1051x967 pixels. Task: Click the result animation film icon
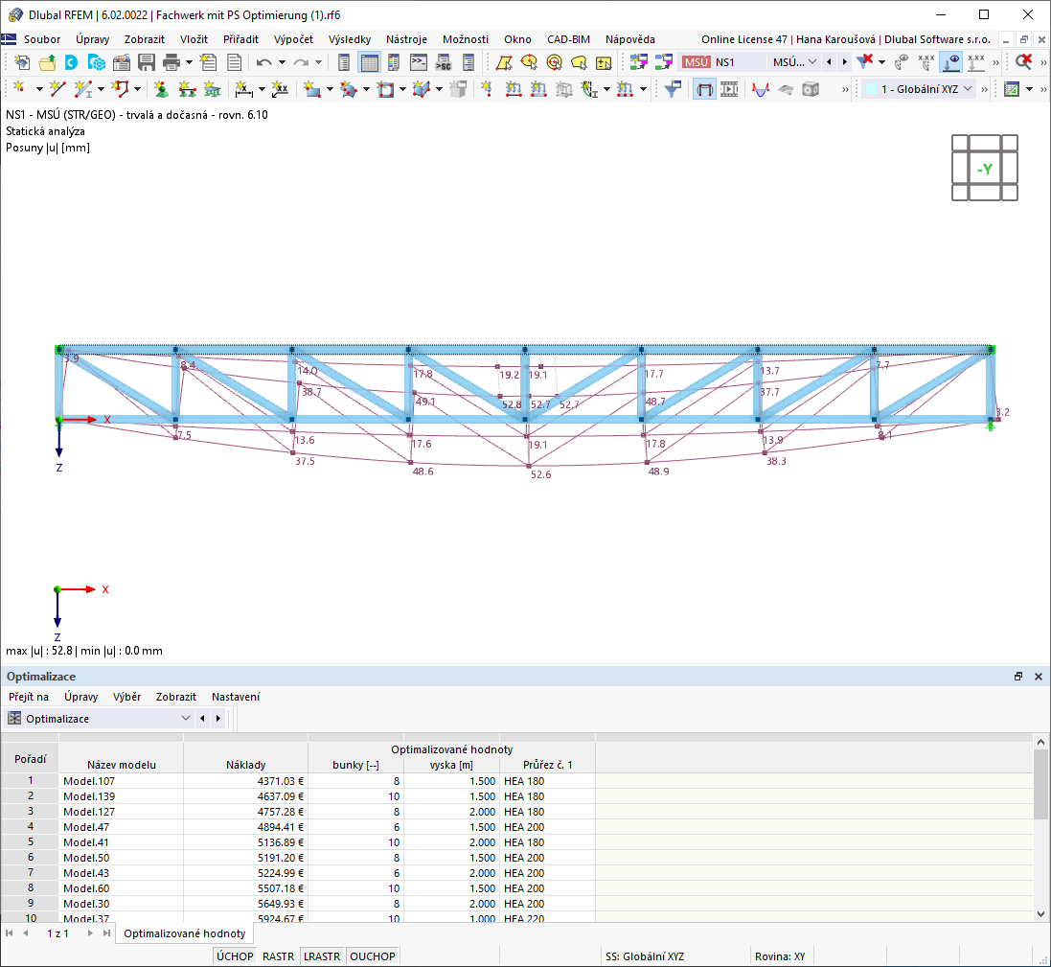tap(729, 88)
